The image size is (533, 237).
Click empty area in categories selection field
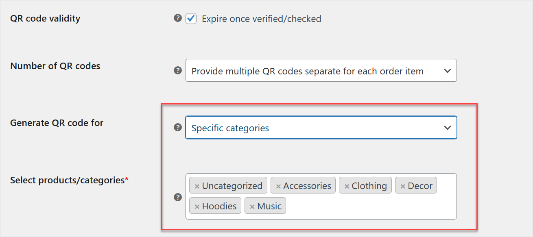370,206
